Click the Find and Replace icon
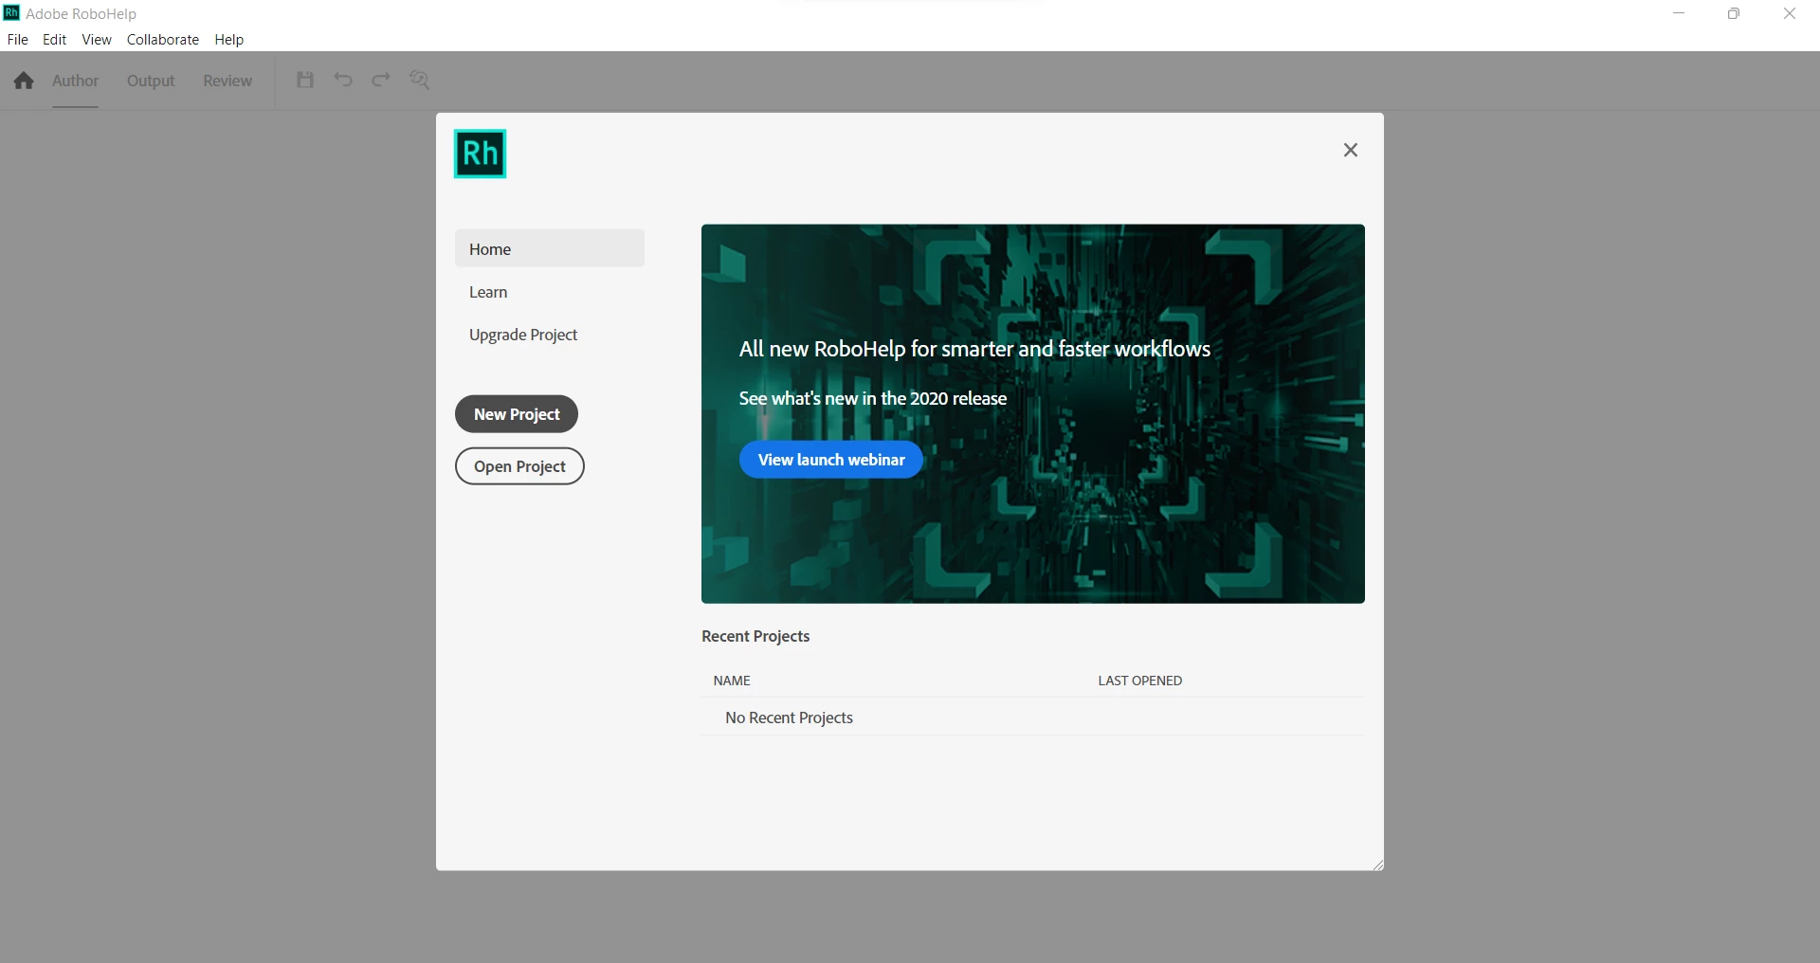Viewport: 1820px width, 963px height. 420,80
